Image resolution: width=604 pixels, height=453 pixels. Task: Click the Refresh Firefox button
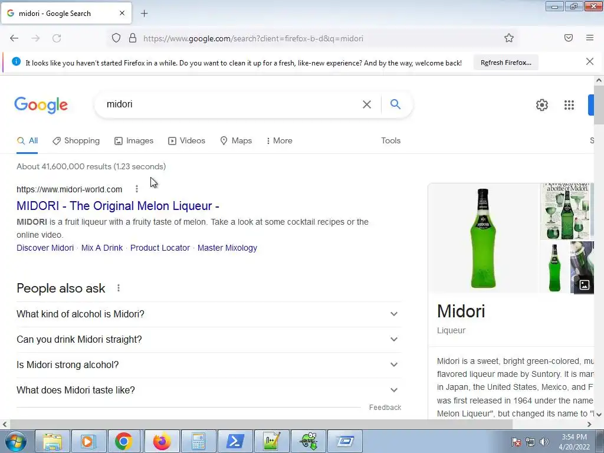(505, 63)
